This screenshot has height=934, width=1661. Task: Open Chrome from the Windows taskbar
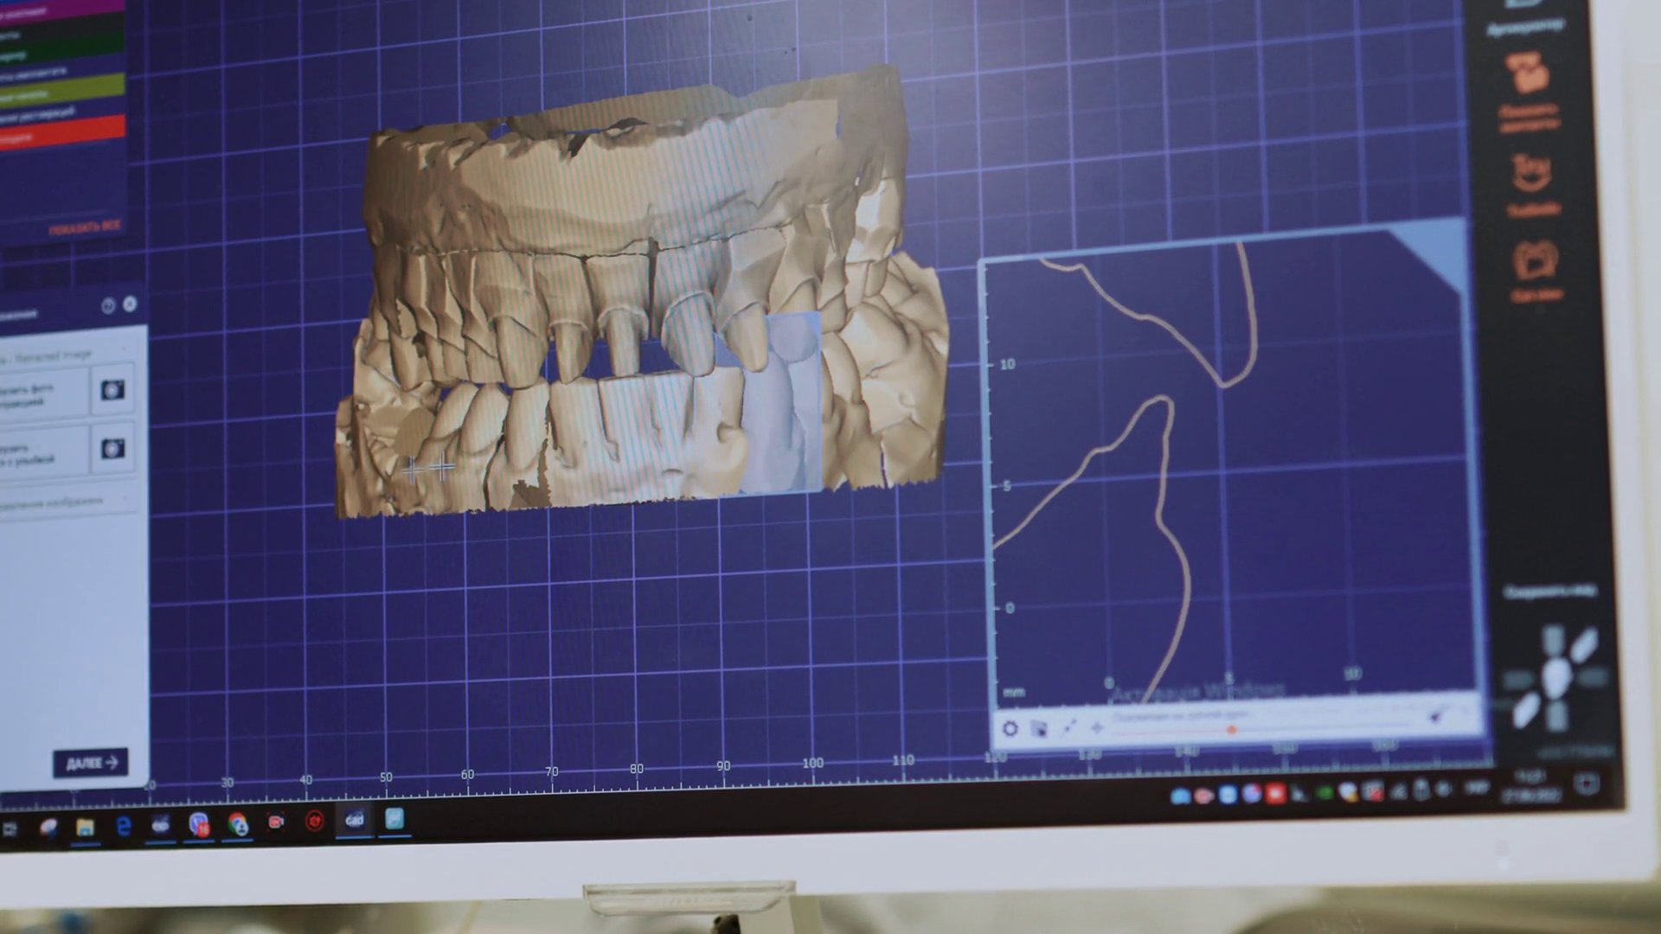point(237,823)
